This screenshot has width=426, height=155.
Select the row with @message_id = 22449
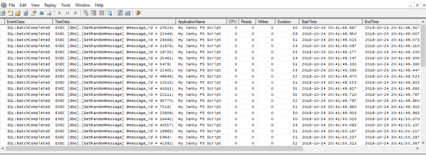tap(210, 34)
